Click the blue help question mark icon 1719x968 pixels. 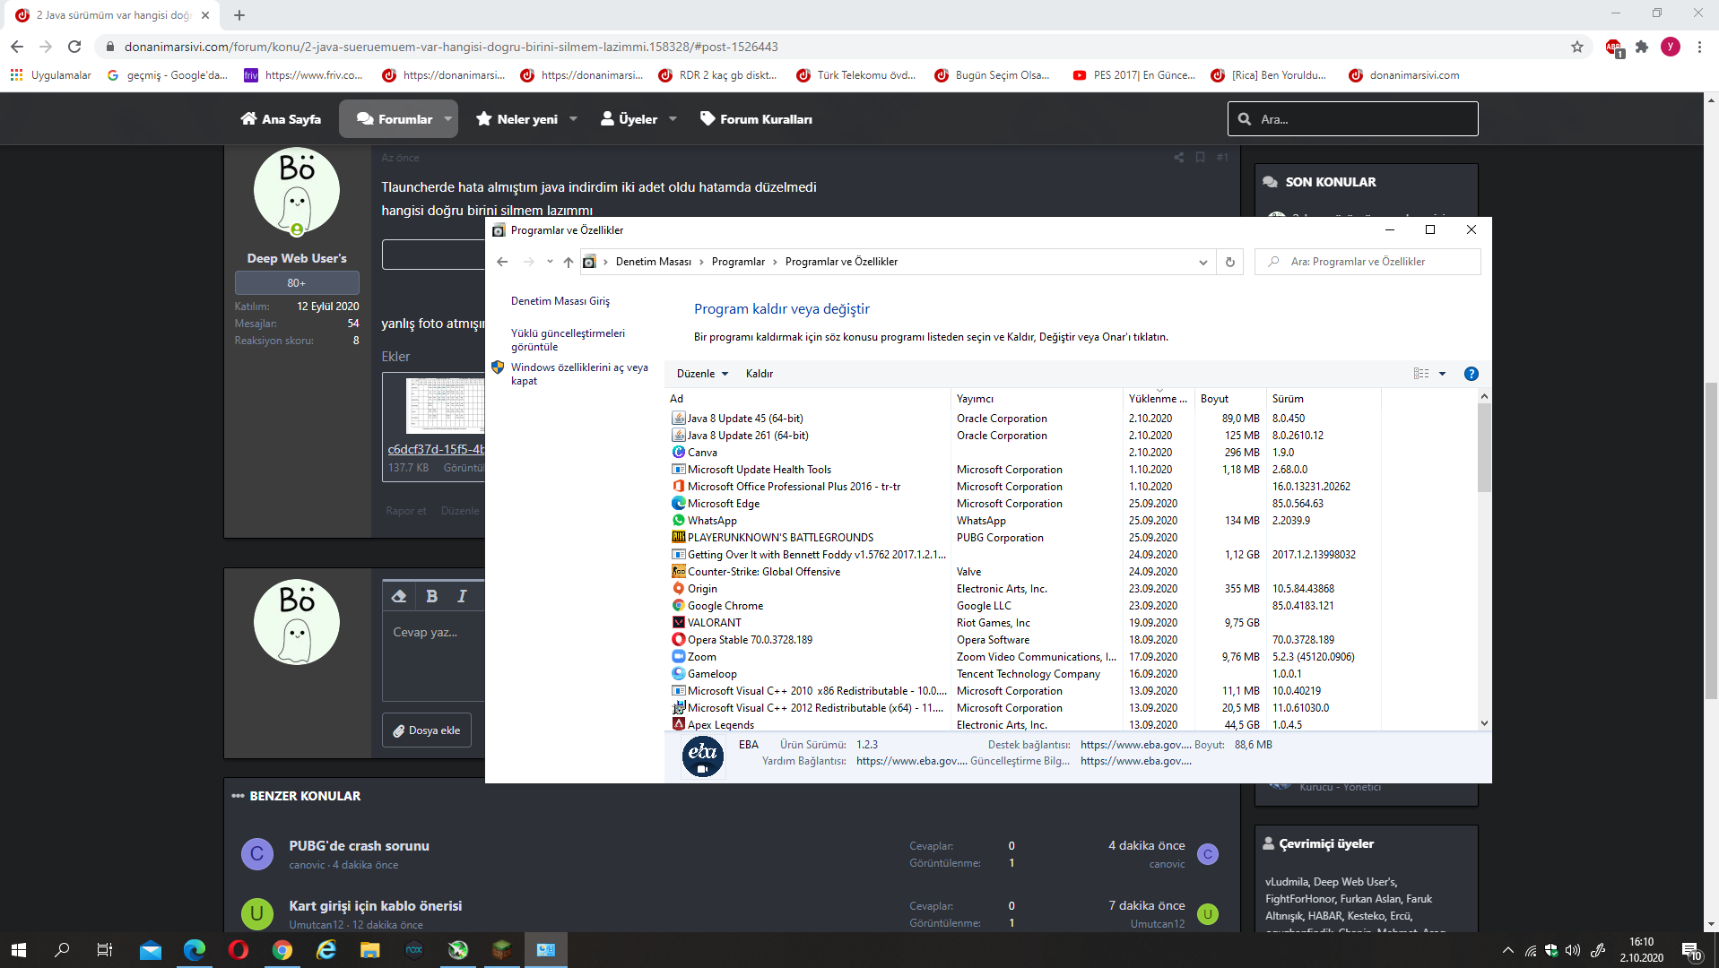pyautogui.click(x=1471, y=374)
